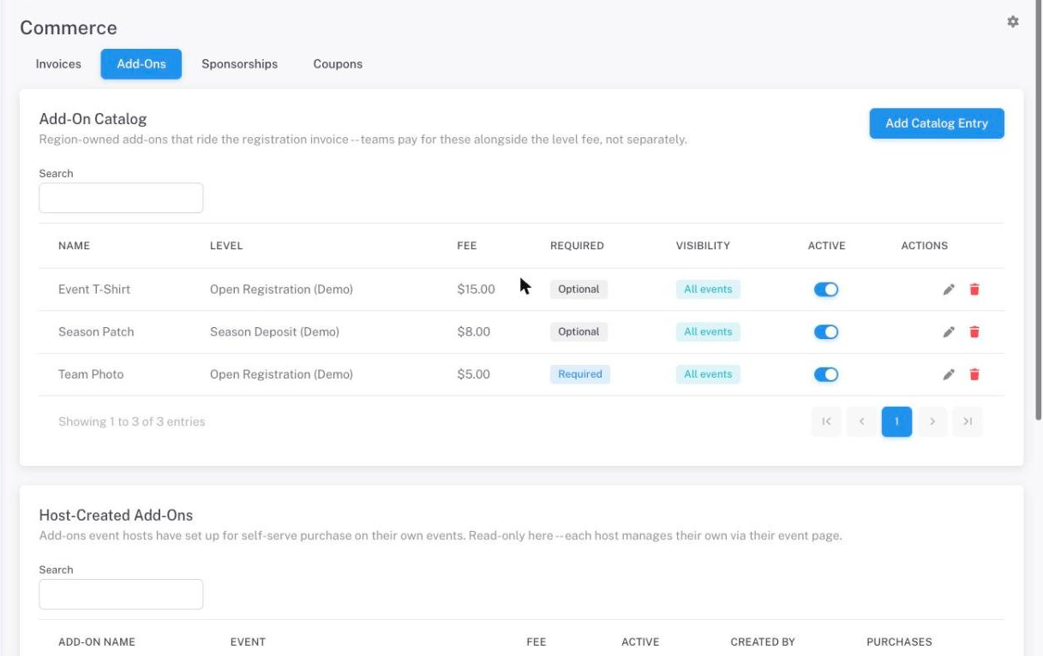
Task: Click the $8.00 fee value
Action: tap(473, 332)
